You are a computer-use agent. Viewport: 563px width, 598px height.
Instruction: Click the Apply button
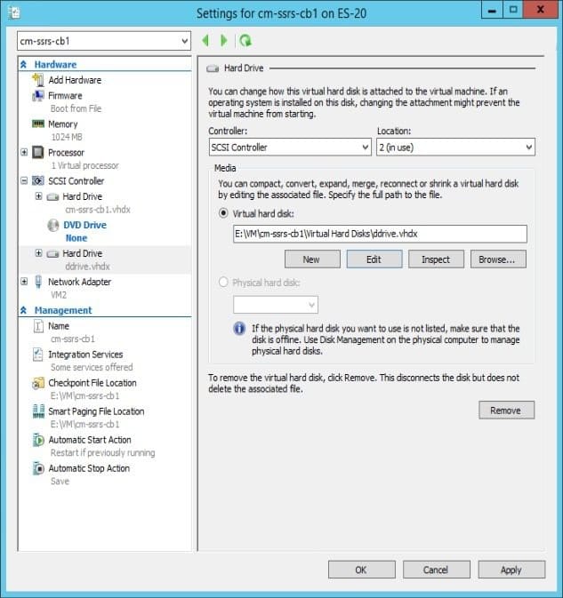[x=511, y=570]
